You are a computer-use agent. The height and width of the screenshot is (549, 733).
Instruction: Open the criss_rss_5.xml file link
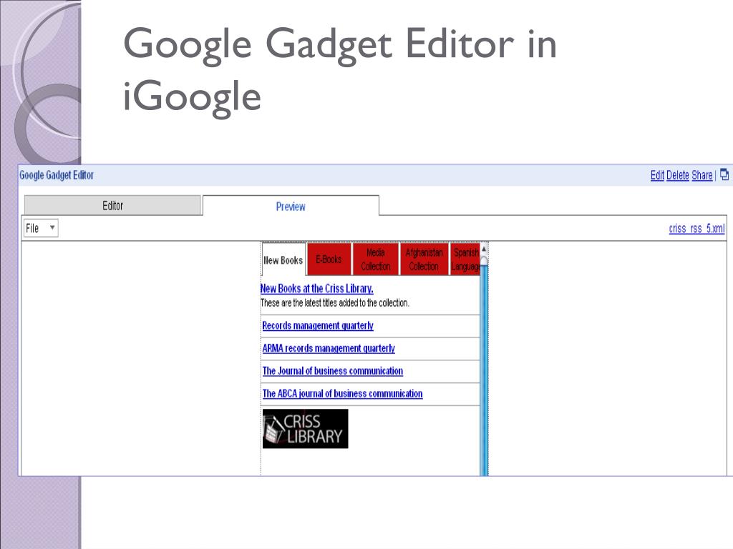coord(696,228)
